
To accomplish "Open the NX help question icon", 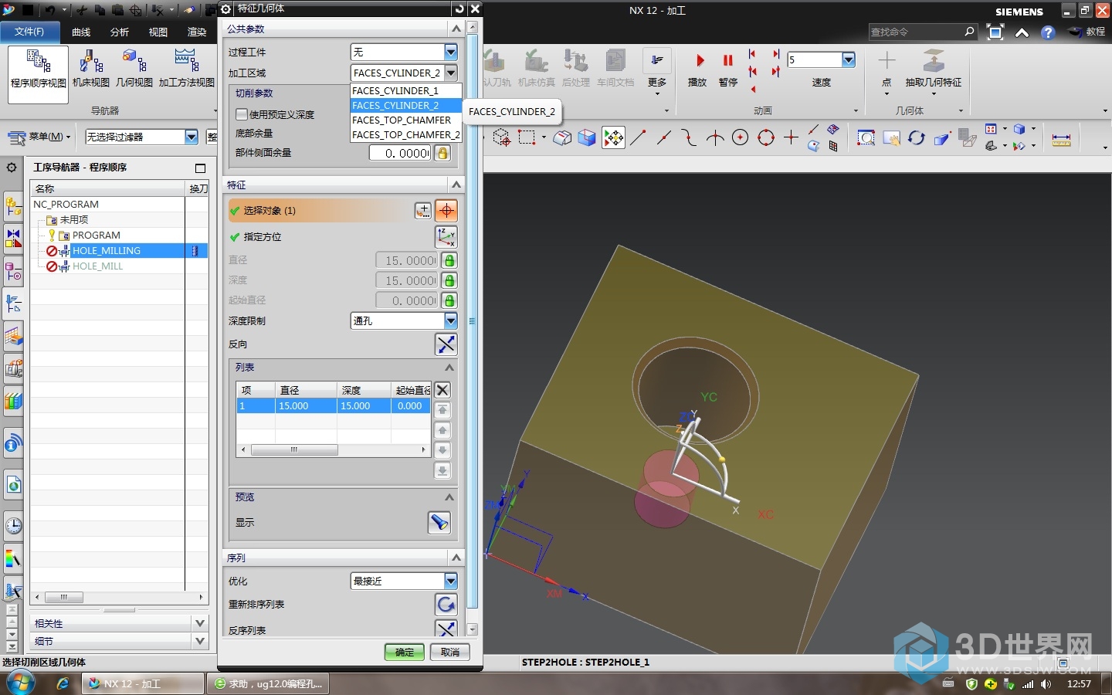I will pyautogui.click(x=1047, y=32).
